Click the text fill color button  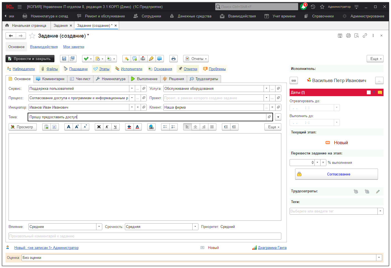point(129,127)
